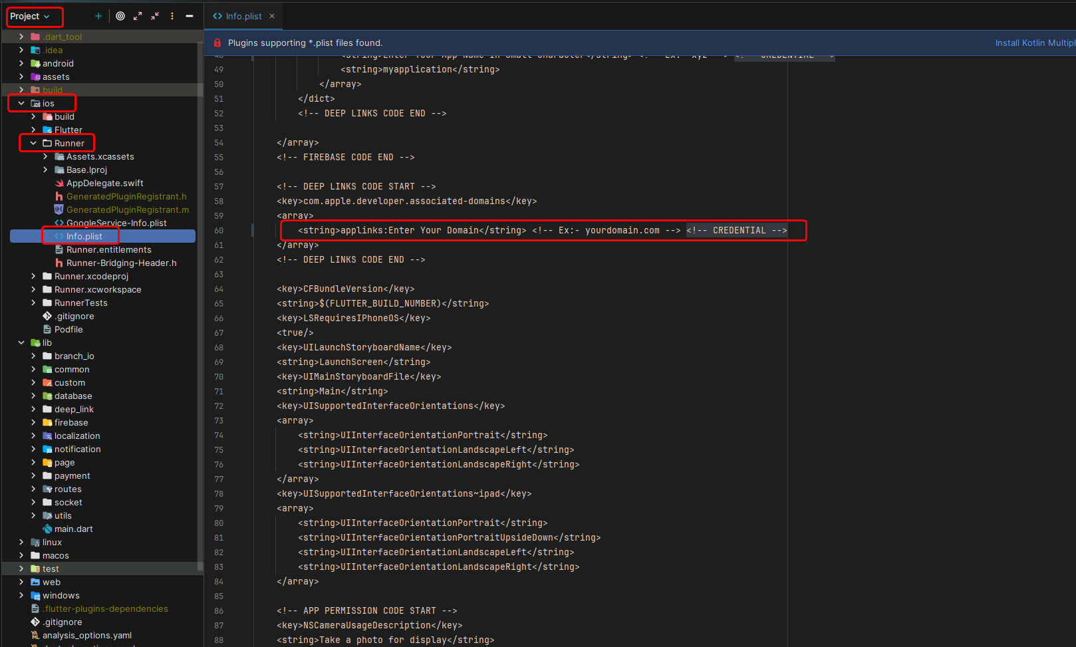Hide the Project tool window
Viewport: 1076px width, 647px height.
(x=190, y=16)
